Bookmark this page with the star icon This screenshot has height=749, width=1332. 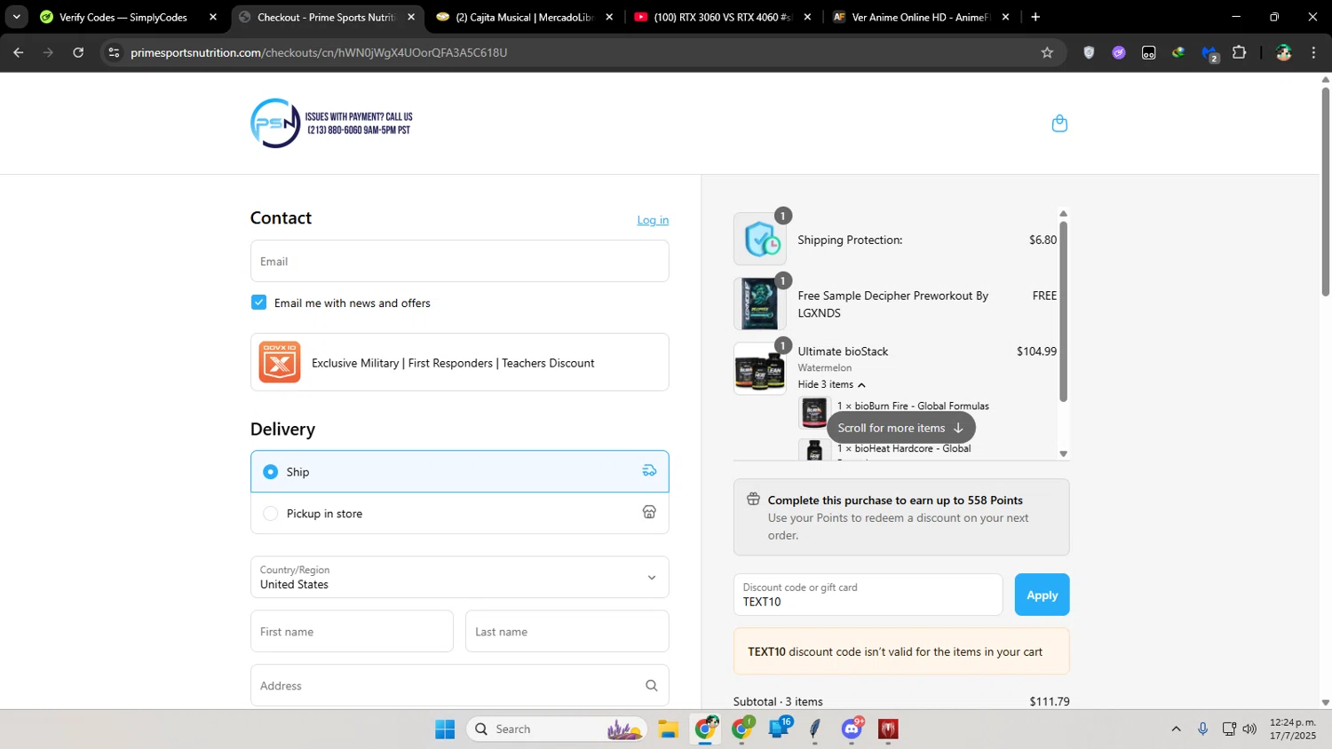click(1047, 52)
